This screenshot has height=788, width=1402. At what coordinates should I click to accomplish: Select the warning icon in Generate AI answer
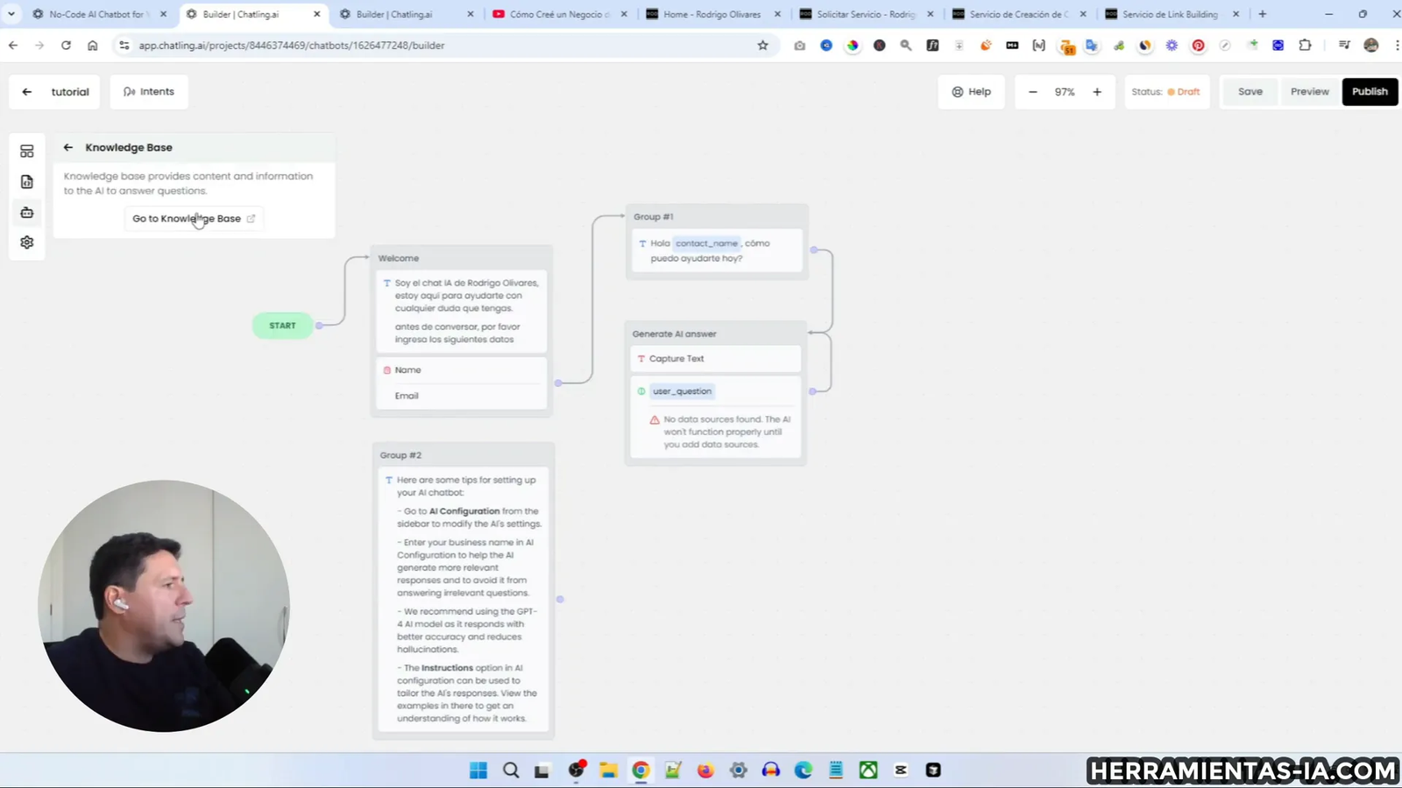pos(654,419)
